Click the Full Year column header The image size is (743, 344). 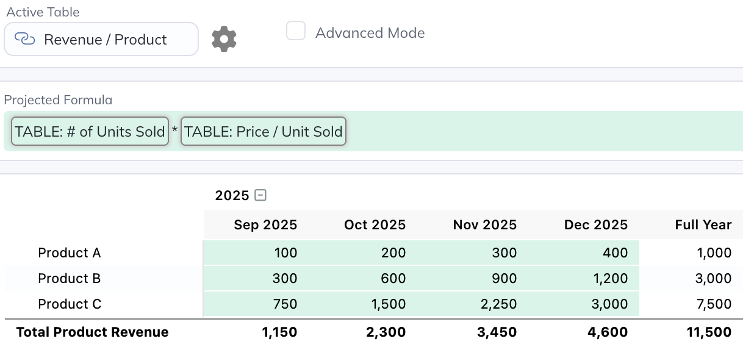coord(703,225)
